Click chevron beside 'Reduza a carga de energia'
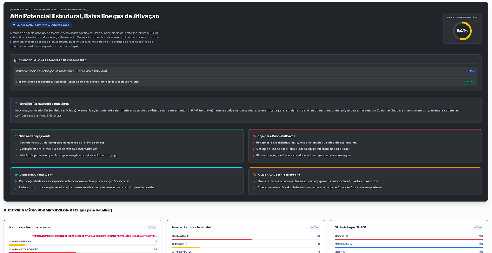Viewport: 492px width, 253px height. click(16, 187)
